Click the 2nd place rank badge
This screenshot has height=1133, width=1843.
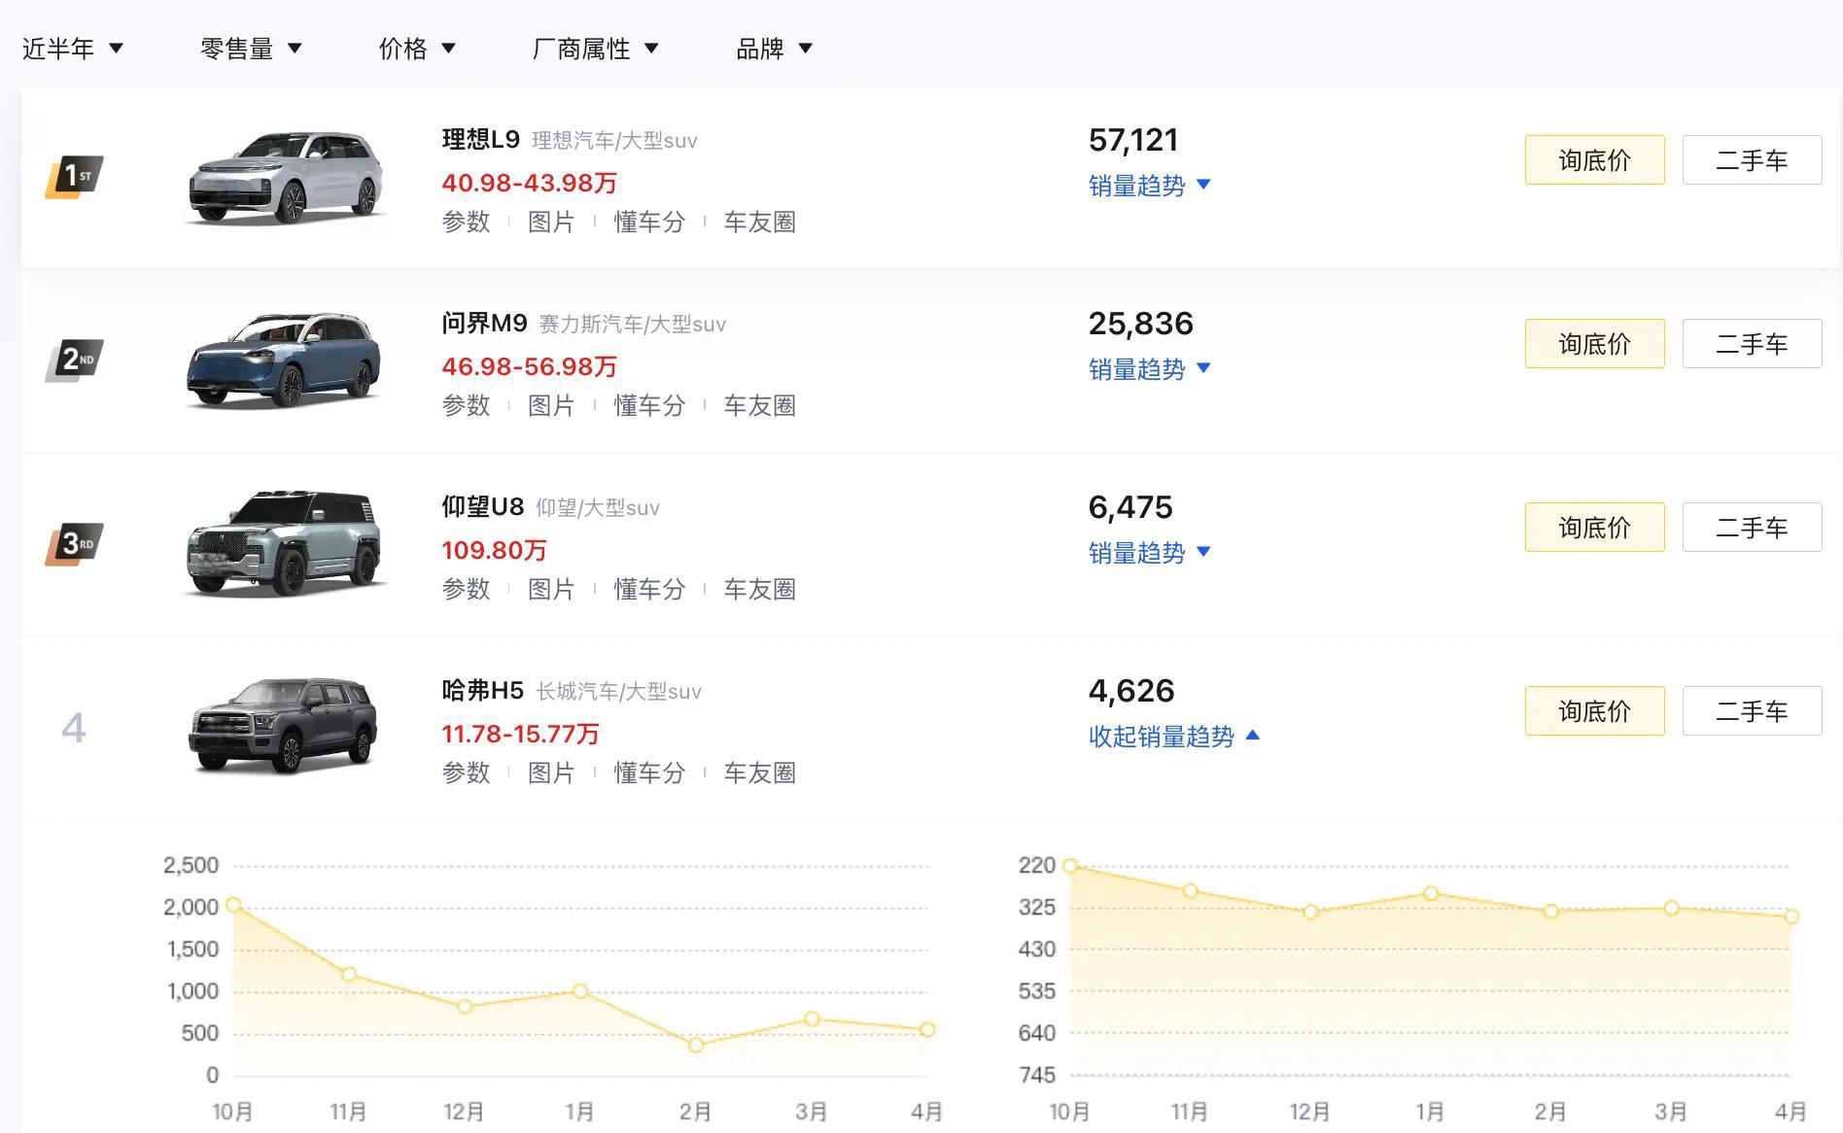pos(74,360)
